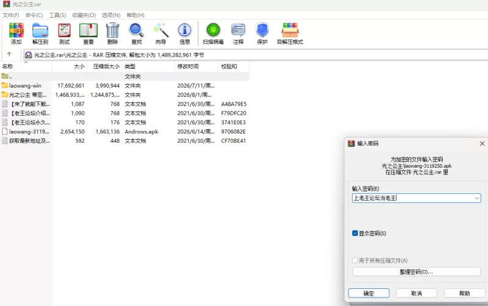Click checksum CF70BE41
The width and height of the screenshot is (488, 306).
pos(234,141)
